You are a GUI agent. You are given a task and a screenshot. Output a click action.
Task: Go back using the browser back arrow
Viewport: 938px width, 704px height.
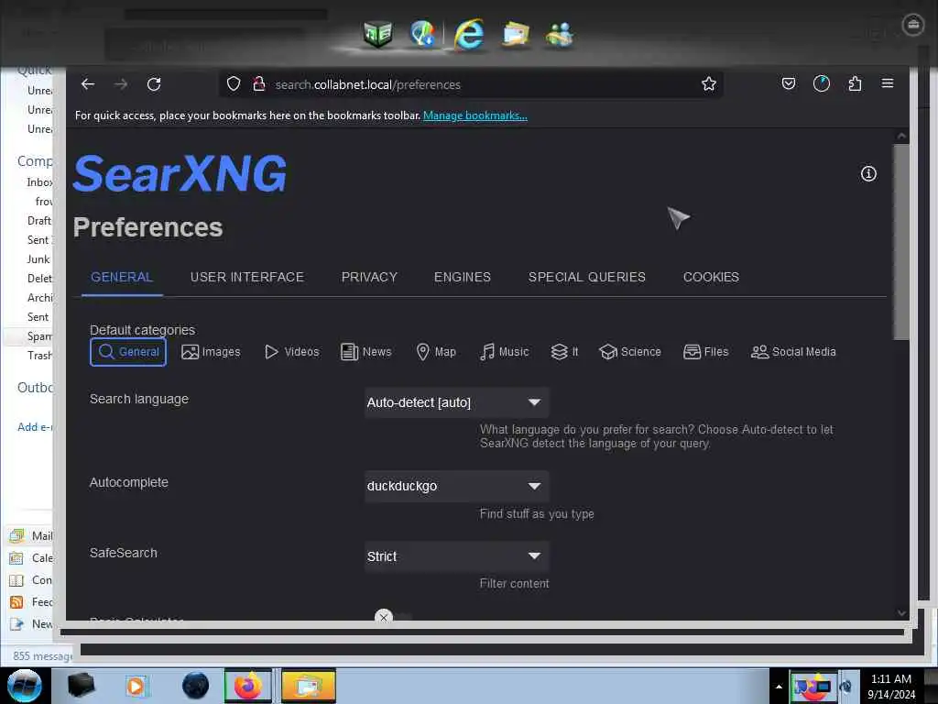(x=88, y=84)
